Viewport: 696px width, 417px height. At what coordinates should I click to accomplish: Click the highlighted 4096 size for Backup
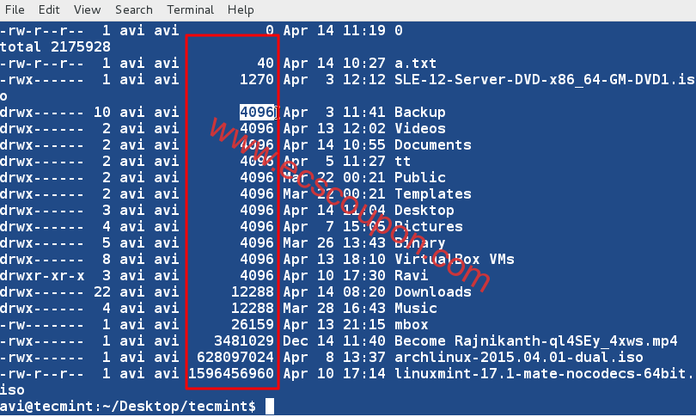click(257, 112)
